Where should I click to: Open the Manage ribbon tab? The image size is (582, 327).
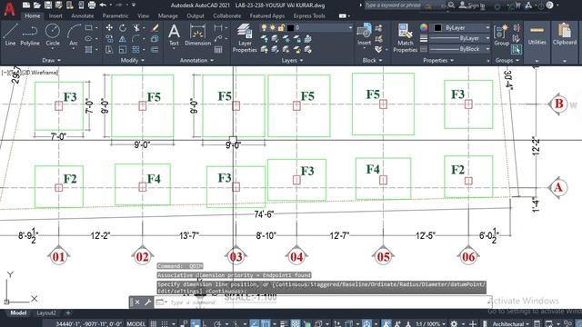(167, 15)
